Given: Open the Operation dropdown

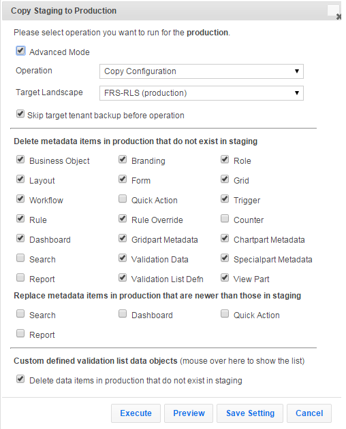Looking at the screenshot, I should tap(201, 71).
